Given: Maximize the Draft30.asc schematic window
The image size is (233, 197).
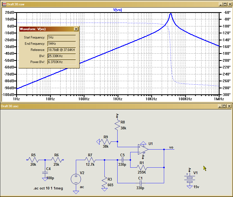Looking at the screenshot, I should [x=224, y=106].
